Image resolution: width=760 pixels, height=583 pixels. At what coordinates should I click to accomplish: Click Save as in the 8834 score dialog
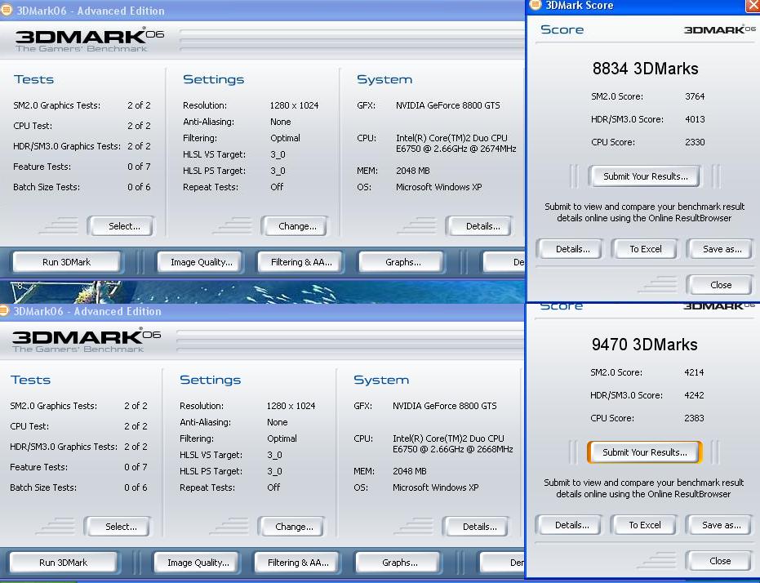click(722, 249)
